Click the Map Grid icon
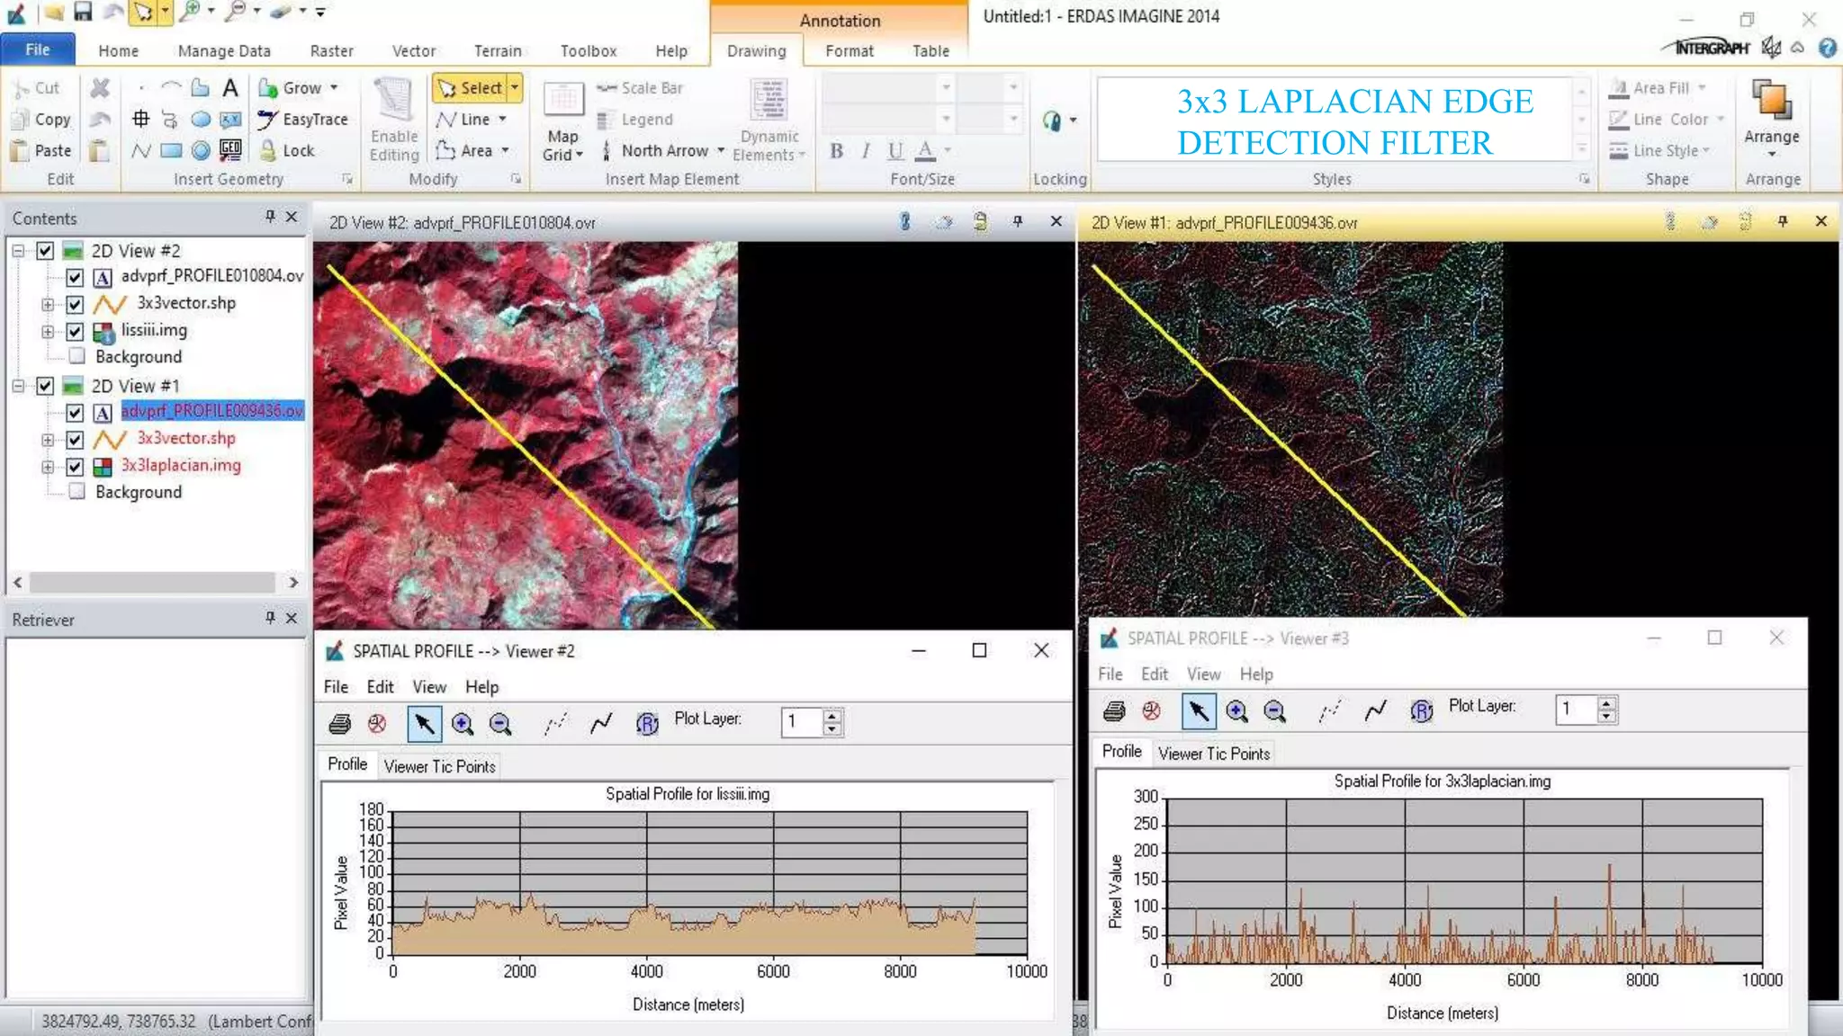This screenshot has width=1843, height=1036. (x=563, y=100)
